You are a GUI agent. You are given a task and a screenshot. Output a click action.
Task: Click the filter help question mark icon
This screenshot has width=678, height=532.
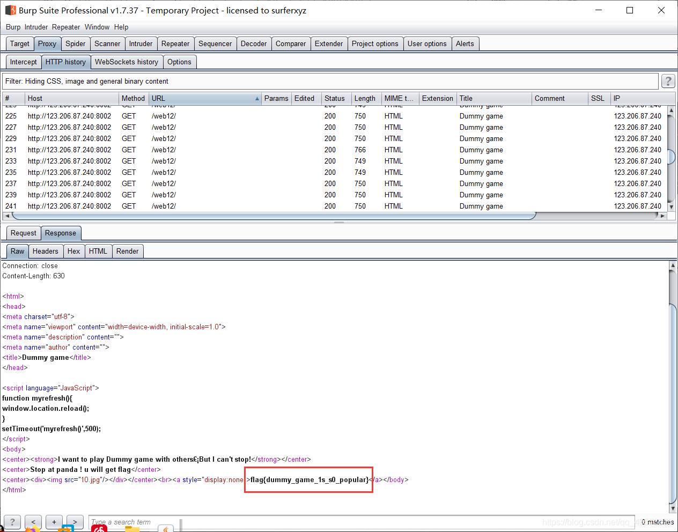click(x=668, y=81)
